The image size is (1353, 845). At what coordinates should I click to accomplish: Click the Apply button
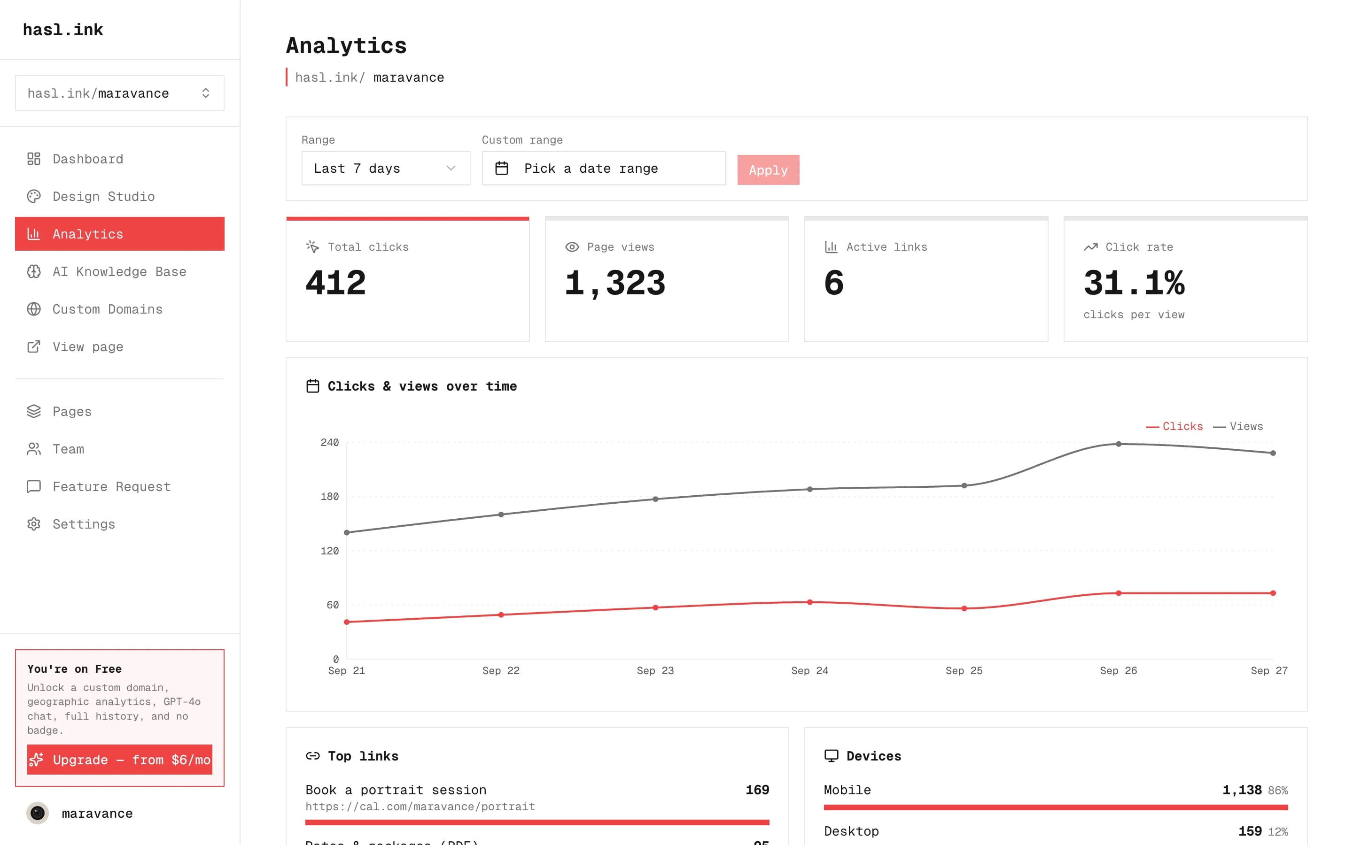[768, 170]
